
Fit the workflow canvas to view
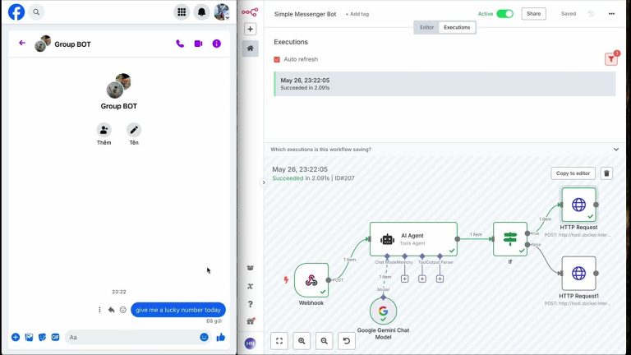[279, 341]
